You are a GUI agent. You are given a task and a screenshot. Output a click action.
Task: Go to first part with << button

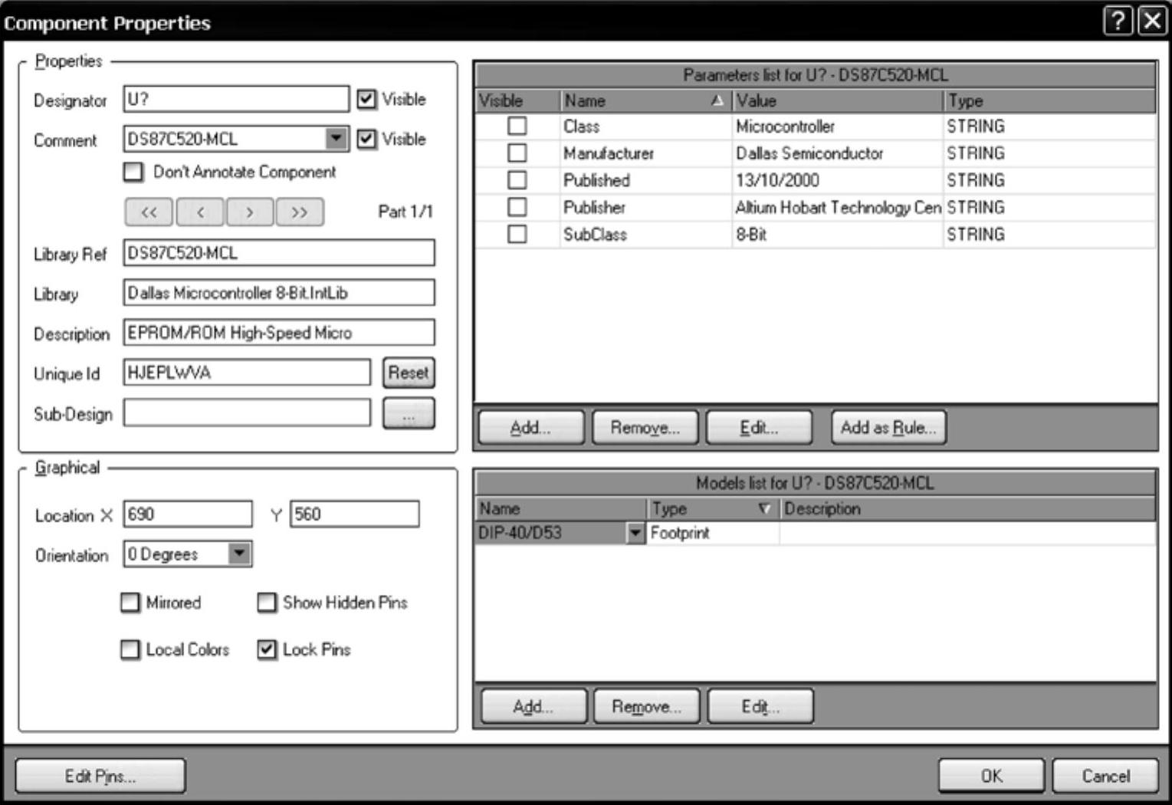click(149, 212)
